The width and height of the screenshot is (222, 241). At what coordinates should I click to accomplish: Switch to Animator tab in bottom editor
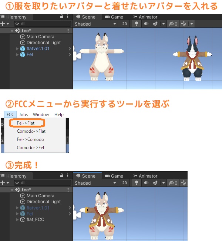click(x=145, y=176)
